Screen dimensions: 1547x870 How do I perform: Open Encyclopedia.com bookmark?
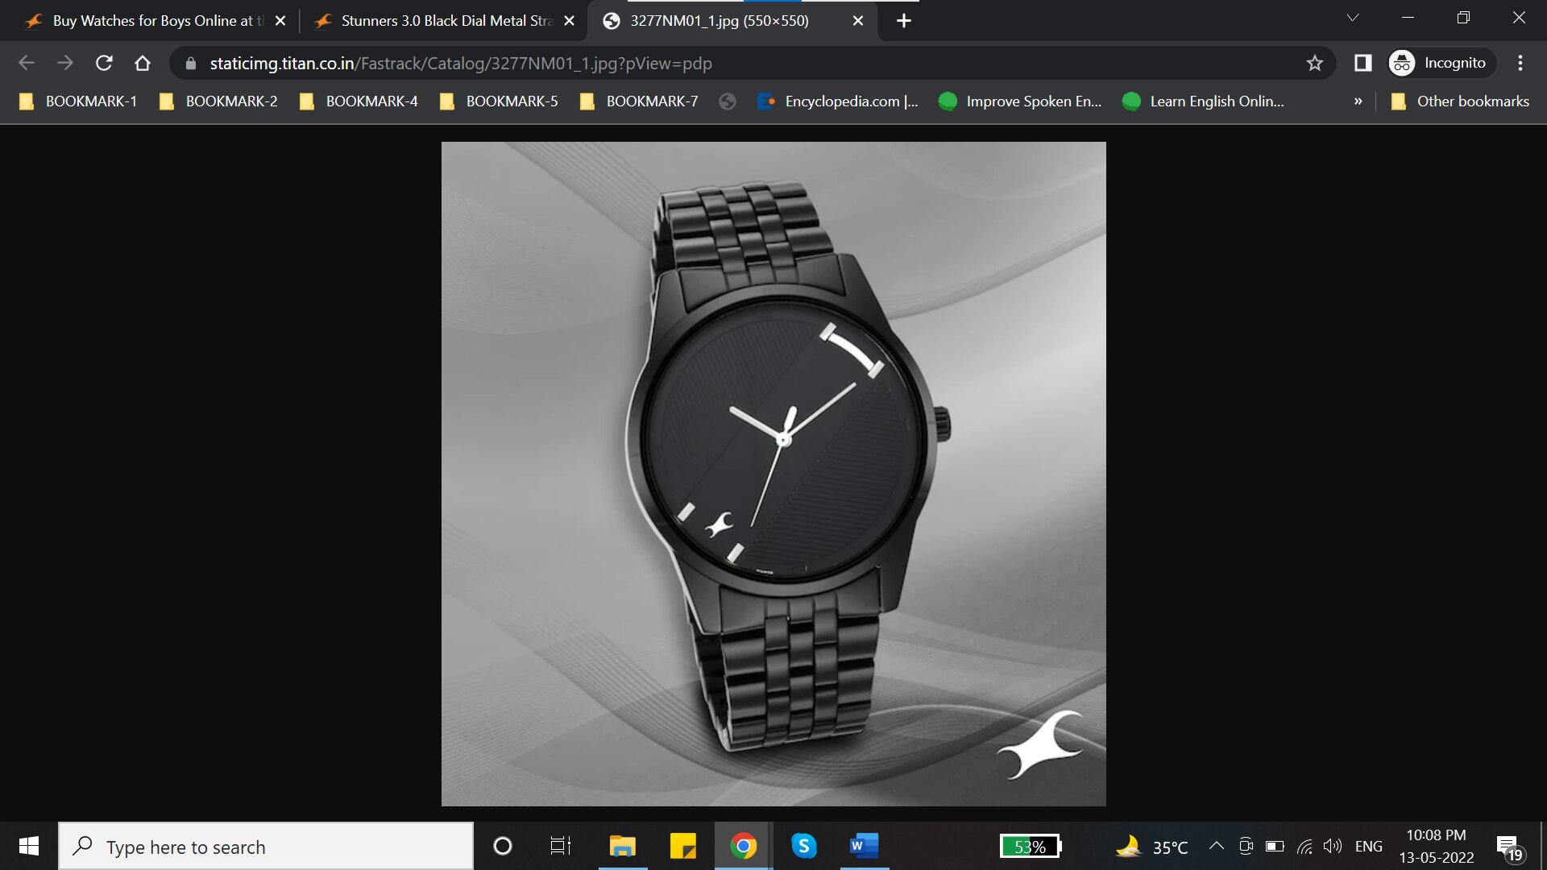[x=838, y=101]
